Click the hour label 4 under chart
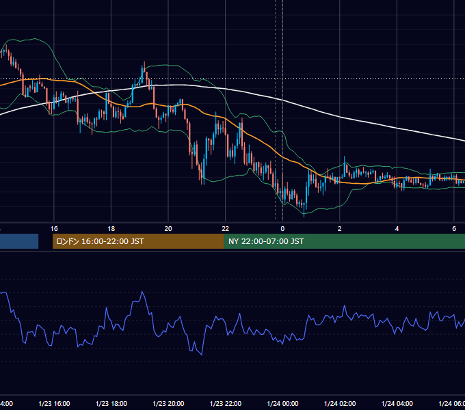This screenshot has width=465, height=410. coord(397,229)
